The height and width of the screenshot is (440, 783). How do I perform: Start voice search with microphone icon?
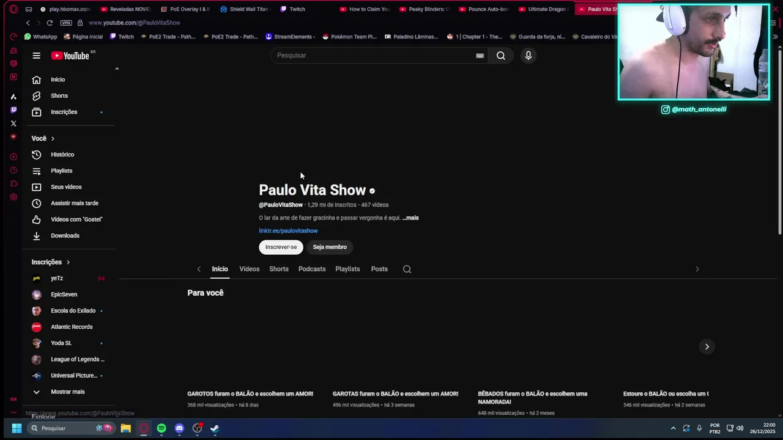(529, 56)
